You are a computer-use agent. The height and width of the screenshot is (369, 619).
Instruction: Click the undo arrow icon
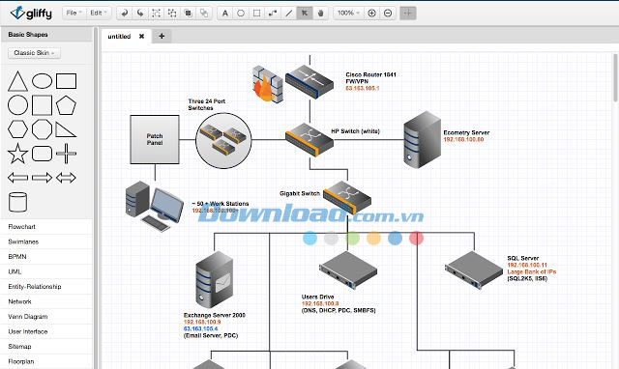tap(125, 13)
